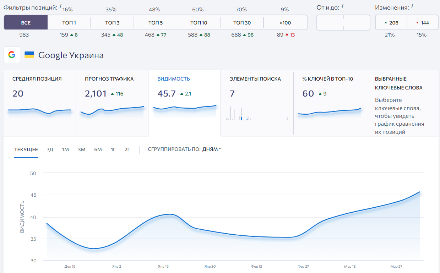Viewport: 440px width, 273px height.
Task: Choose the ТОП 10 position filter
Action: coord(199,23)
